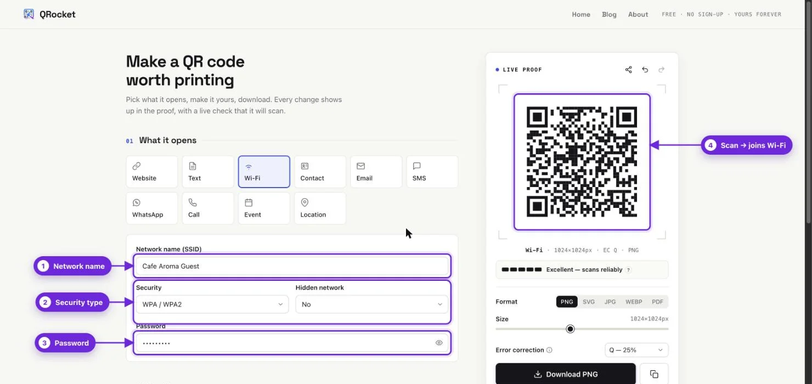
Task: Pick the Location QR type
Action: point(320,208)
